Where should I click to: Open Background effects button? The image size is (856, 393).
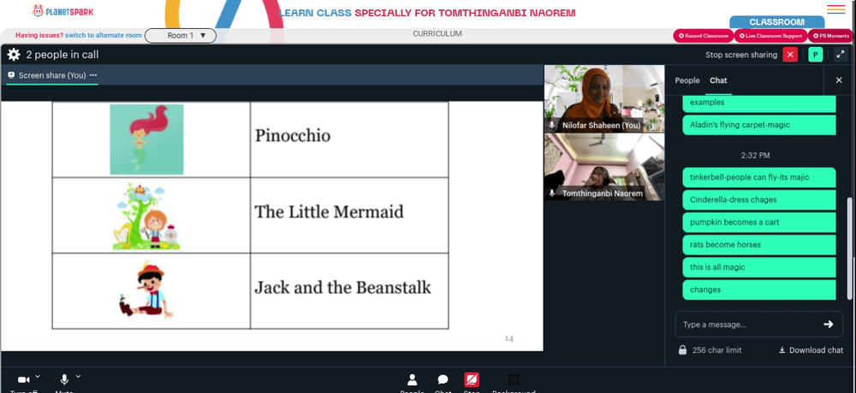coord(514,383)
